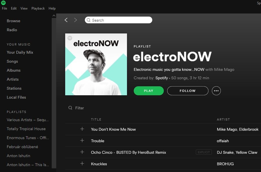This screenshot has width=261, height=172.
Task: Open the Playback menu
Action: (x=38, y=8)
